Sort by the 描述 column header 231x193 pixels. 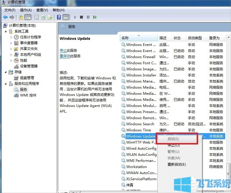pyautogui.click(x=165, y=38)
